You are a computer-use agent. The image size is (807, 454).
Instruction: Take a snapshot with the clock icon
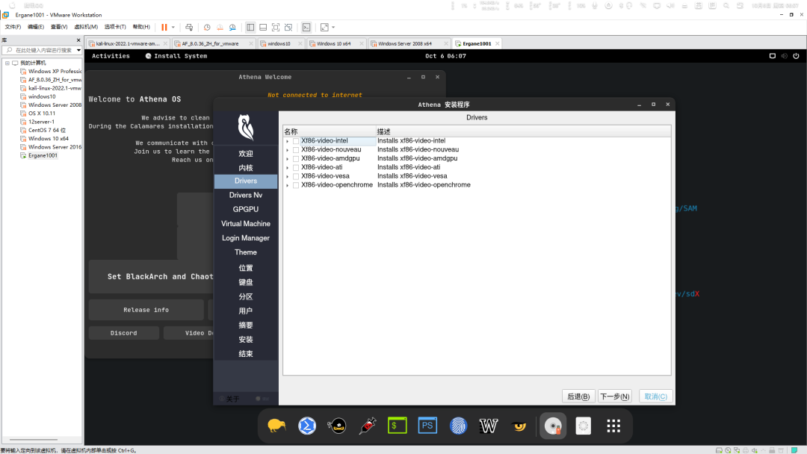(x=207, y=27)
